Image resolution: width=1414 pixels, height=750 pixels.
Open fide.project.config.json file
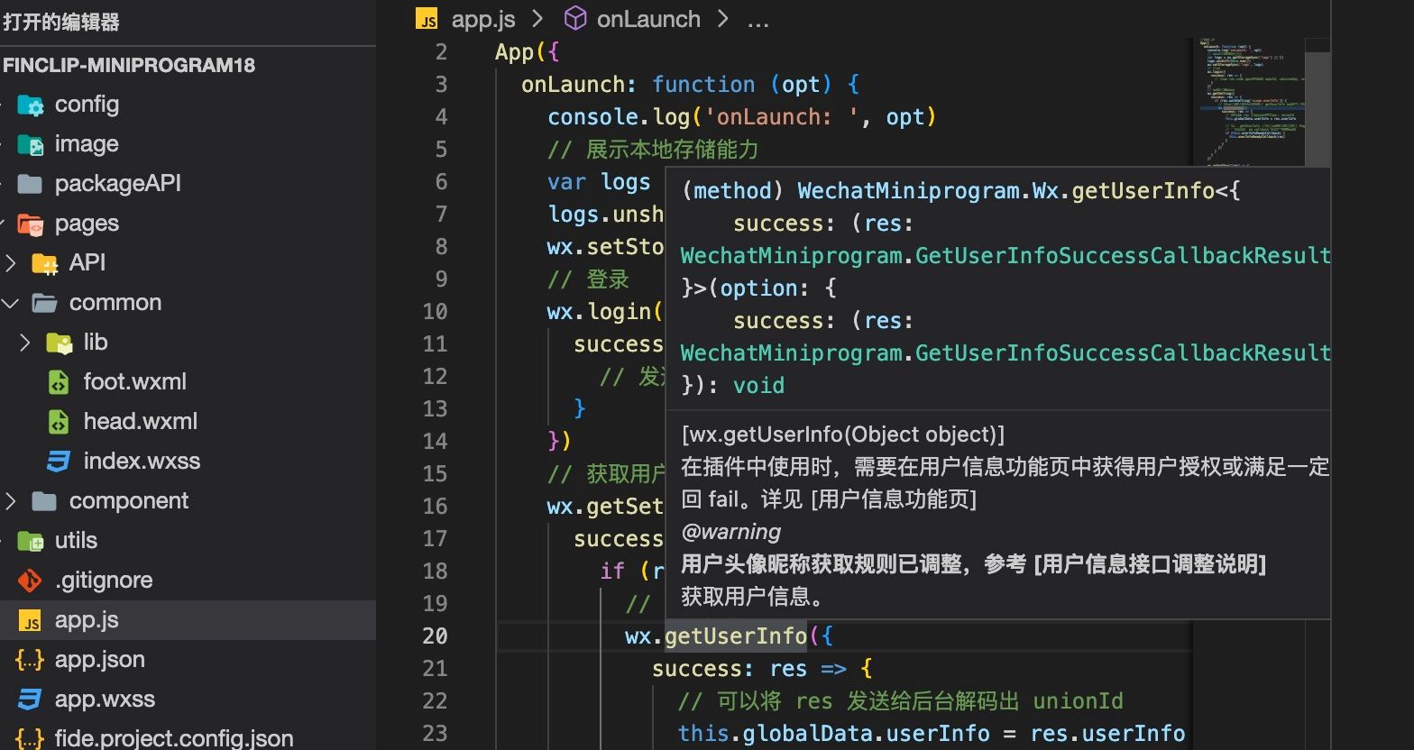point(173,738)
